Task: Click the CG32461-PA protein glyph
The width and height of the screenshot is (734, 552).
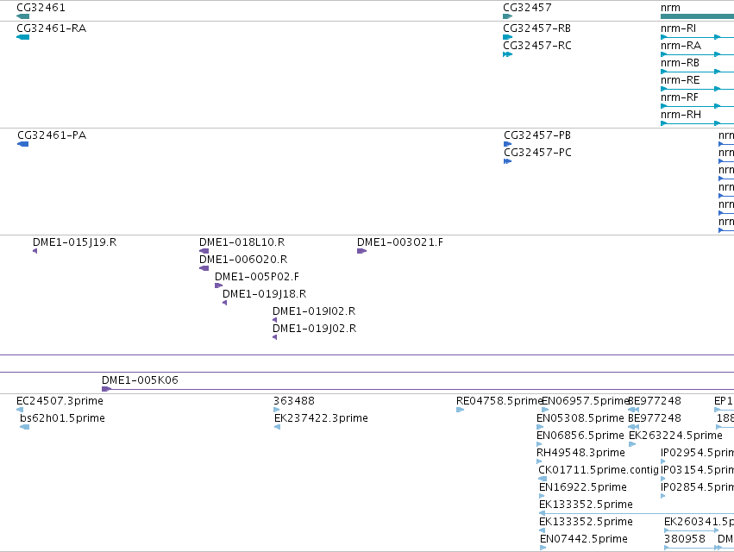Action: (23, 144)
